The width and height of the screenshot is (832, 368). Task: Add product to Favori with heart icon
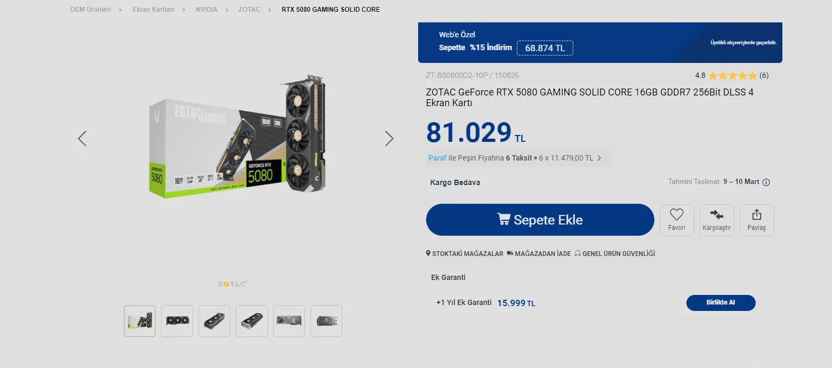click(x=677, y=220)
